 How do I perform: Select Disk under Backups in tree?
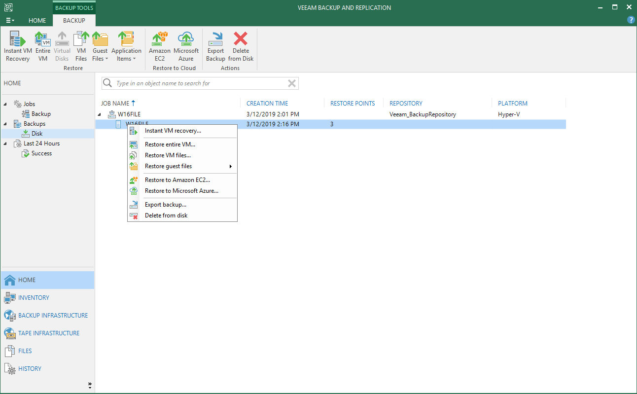pyautogui.click(x=37, y=134)
